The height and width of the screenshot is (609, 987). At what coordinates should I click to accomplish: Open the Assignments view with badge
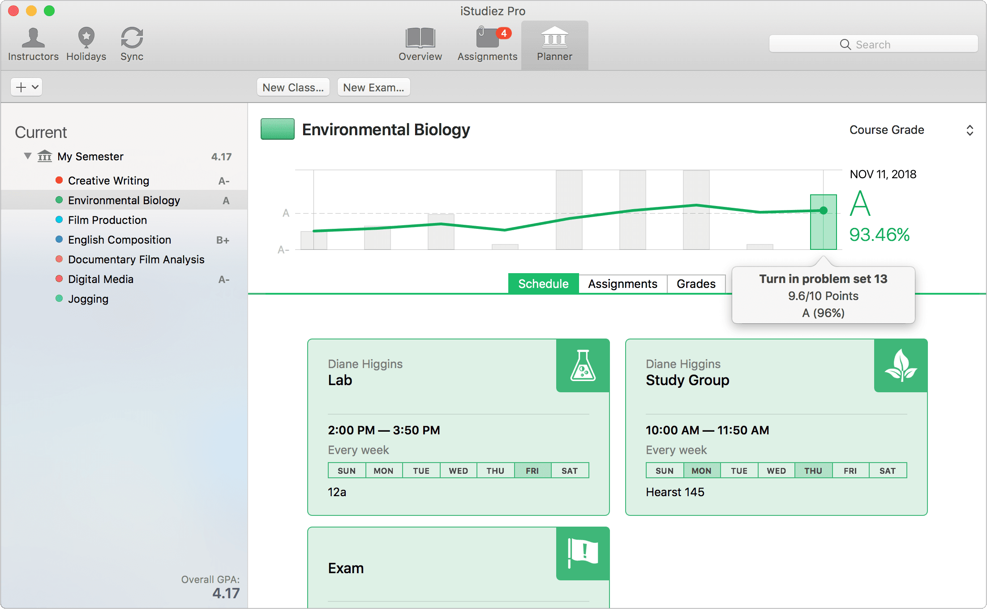[x=487, y=44]
